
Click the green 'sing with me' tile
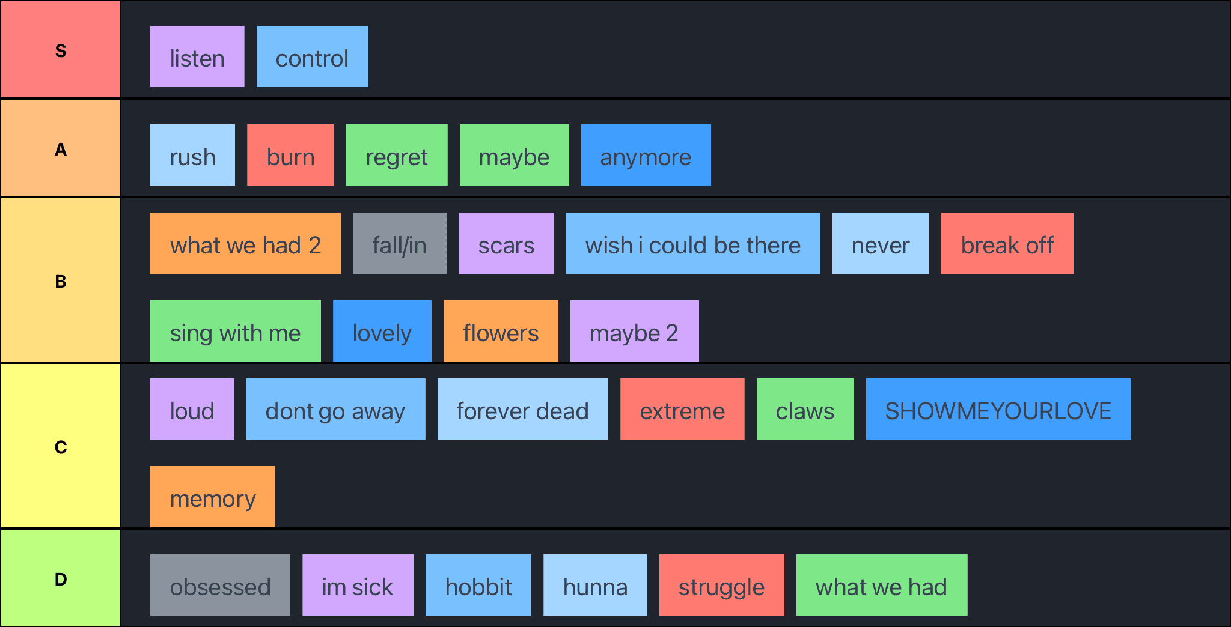235,332
